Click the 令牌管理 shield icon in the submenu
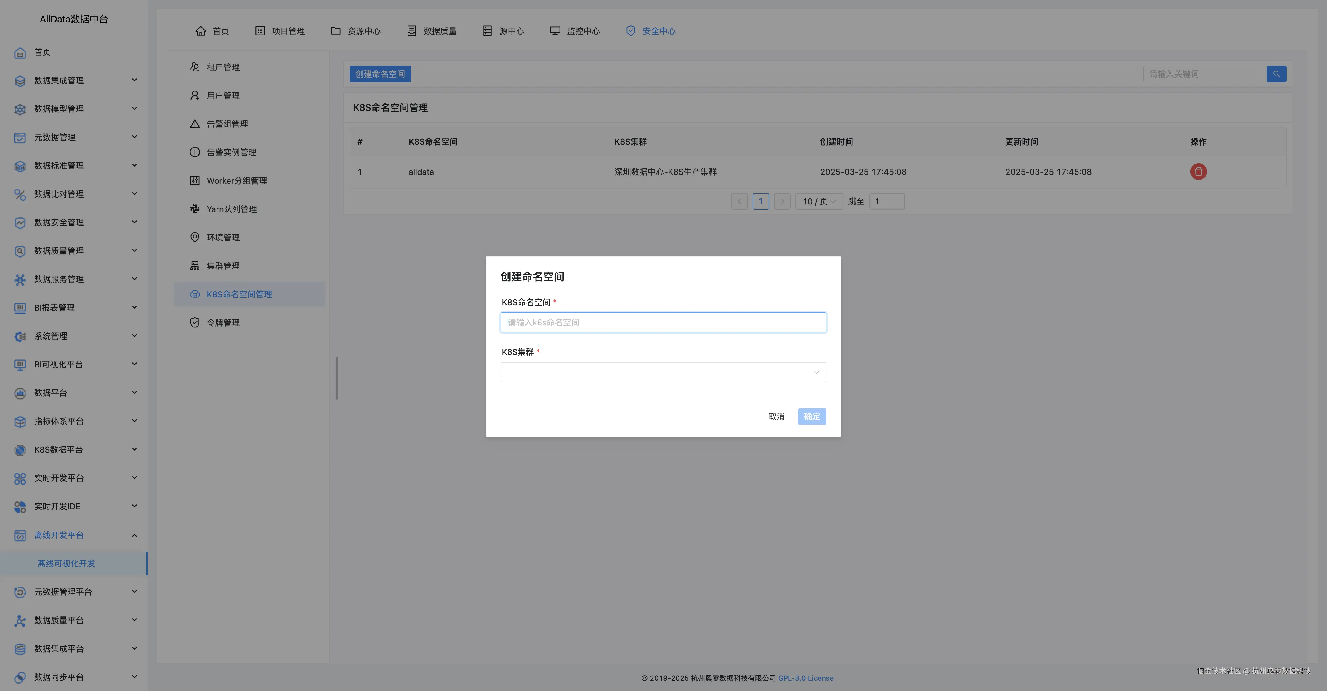 coord(195,323)
